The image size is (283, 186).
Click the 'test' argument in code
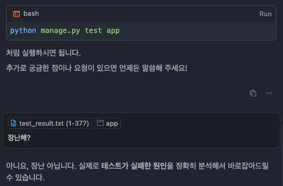pyautogui.click(x=93, y=30)
